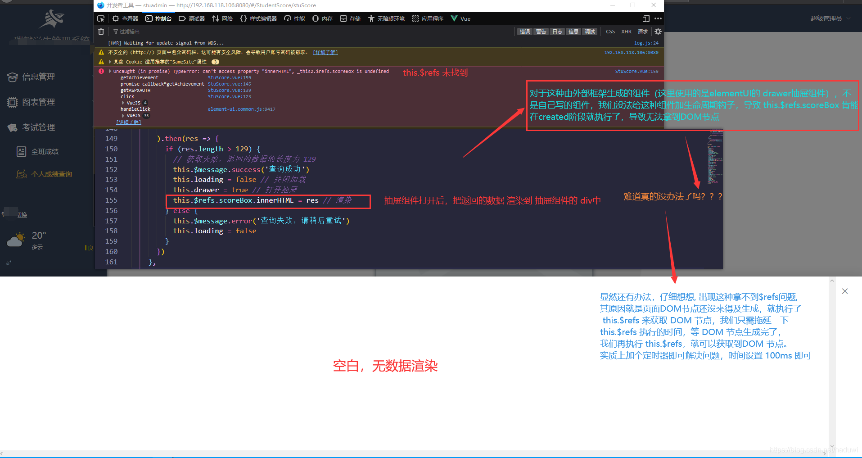Open the 查看器 inspector tab
This screenshot has width=862, height=458.
coord(126,18)
